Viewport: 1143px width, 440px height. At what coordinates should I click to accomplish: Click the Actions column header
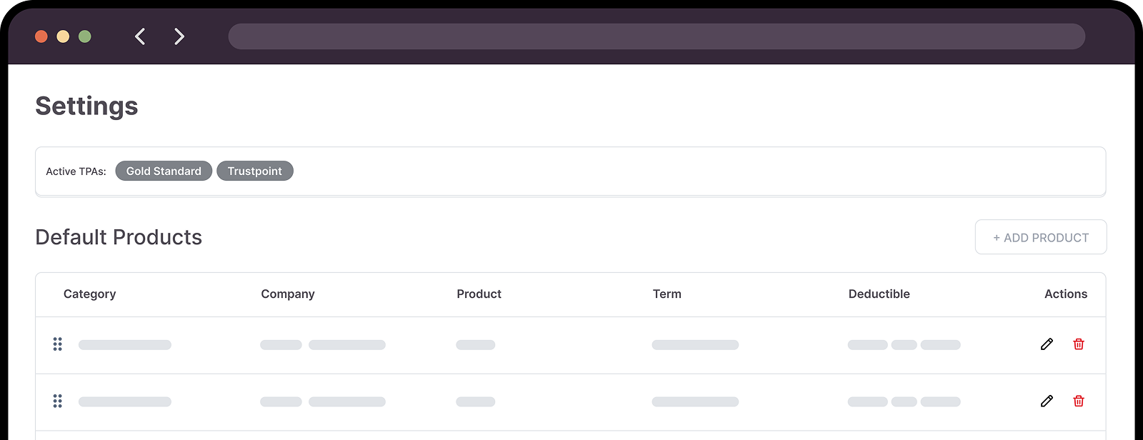point(1065,294)
